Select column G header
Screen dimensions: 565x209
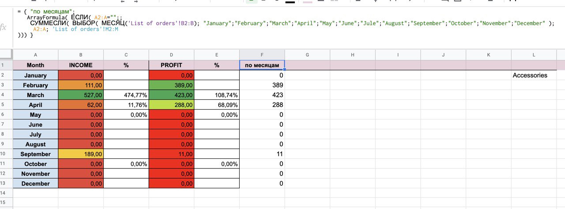(x=307, y=55)
